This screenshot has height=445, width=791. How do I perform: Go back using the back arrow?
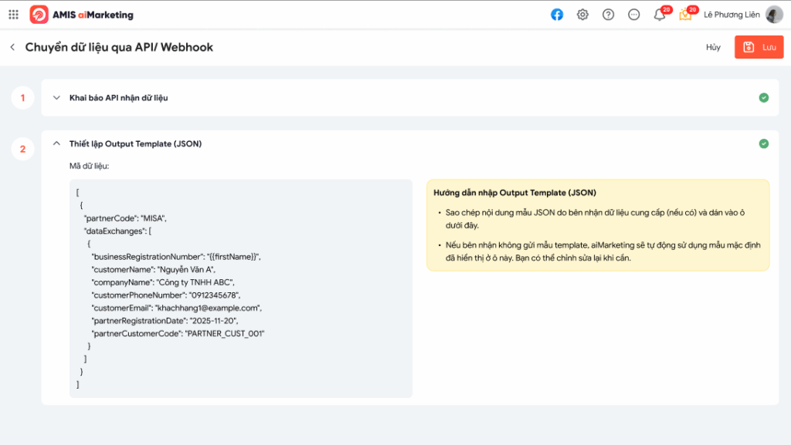pyautogui.click(x=12, y=47)
